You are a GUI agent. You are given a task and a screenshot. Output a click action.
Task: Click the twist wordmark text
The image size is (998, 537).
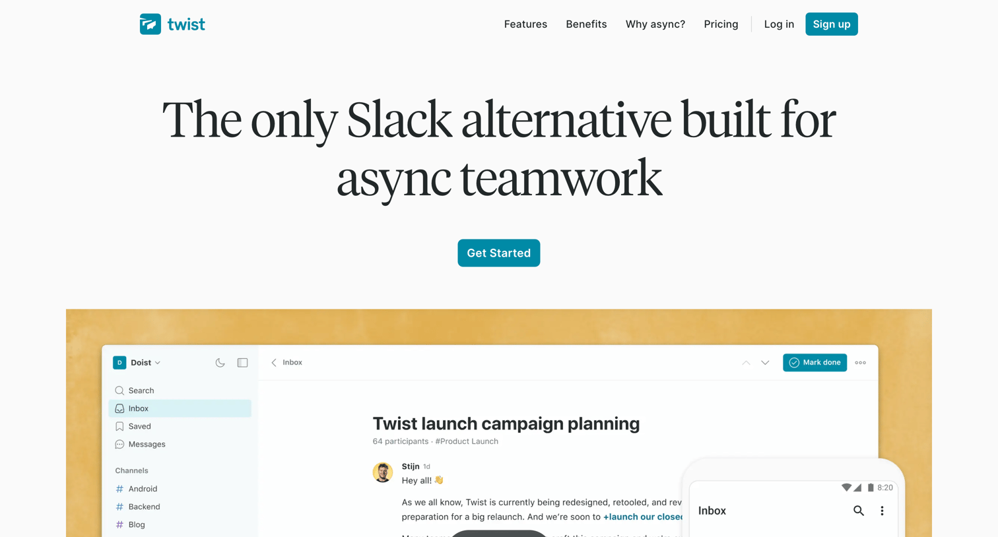click(x=186, y=24)
